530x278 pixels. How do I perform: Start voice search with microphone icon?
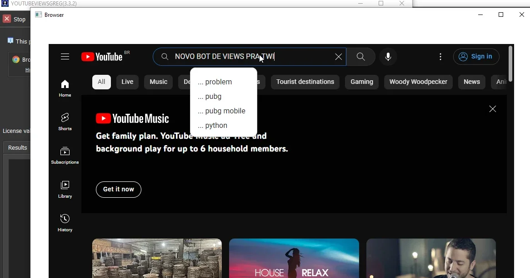(x=388, y=57)
